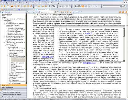The image size is (128, 100).
Task: Click the magnifier beside the top search box
Action: click(x=124, y=6)
